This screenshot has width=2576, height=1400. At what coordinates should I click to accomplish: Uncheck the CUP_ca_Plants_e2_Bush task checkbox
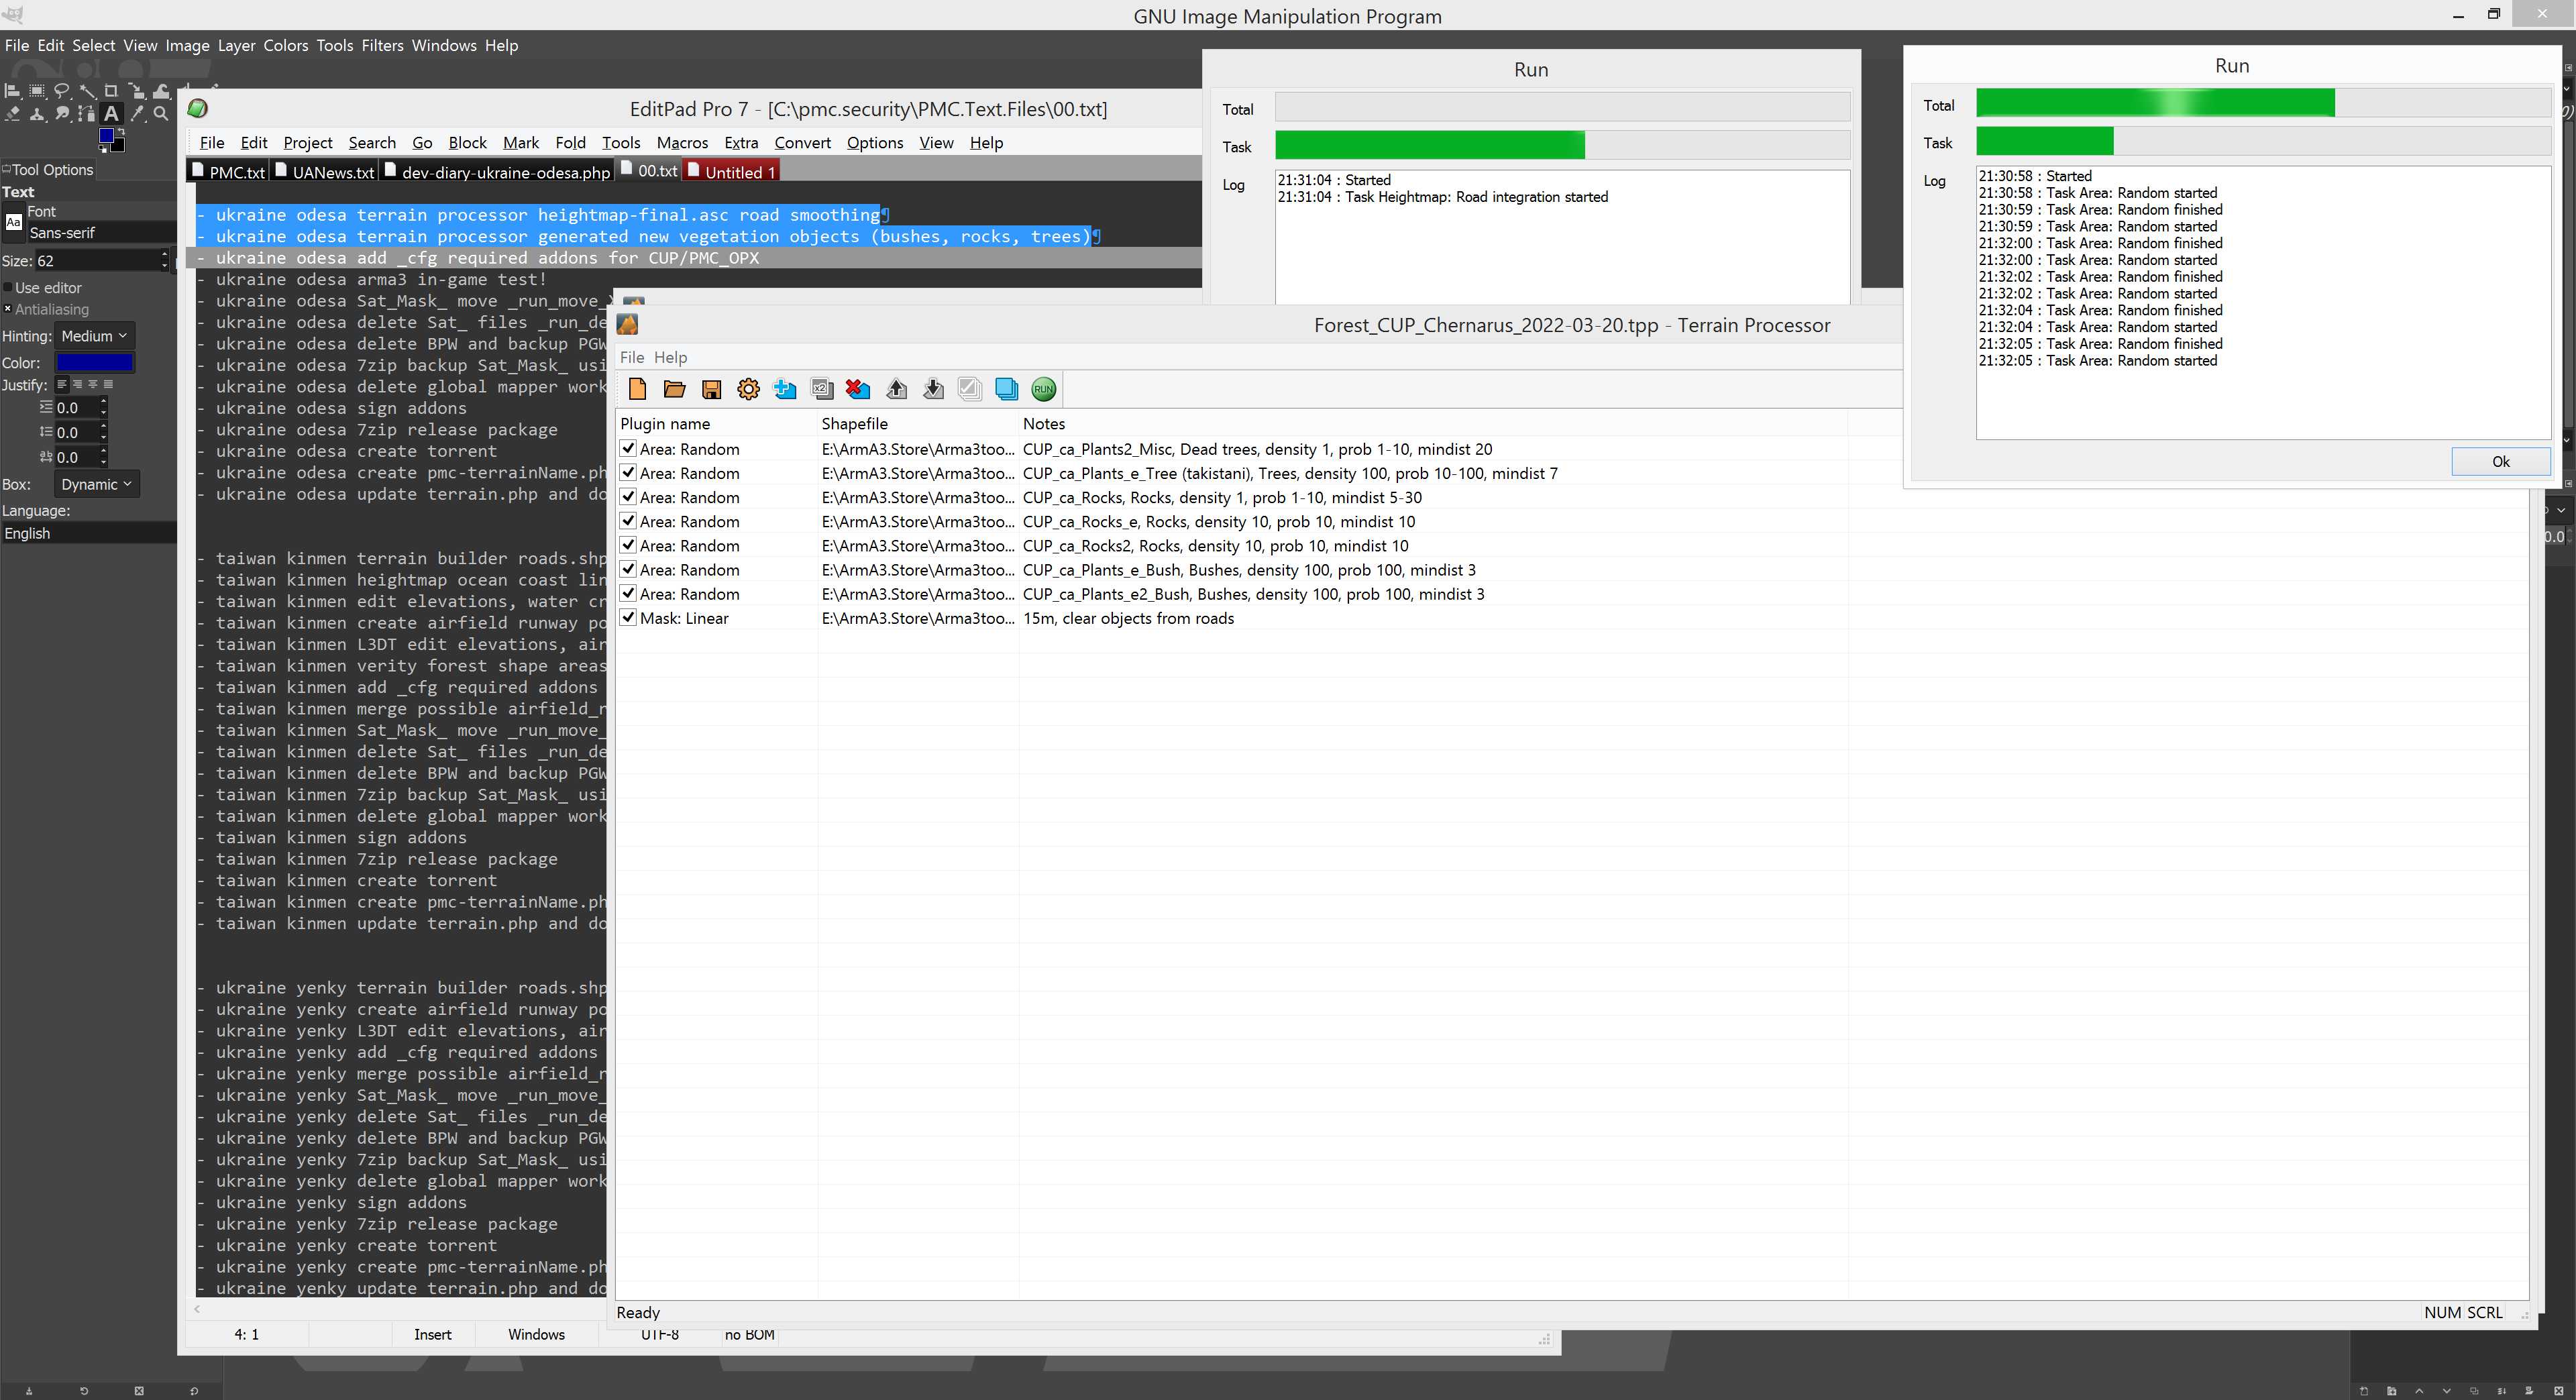628,593
